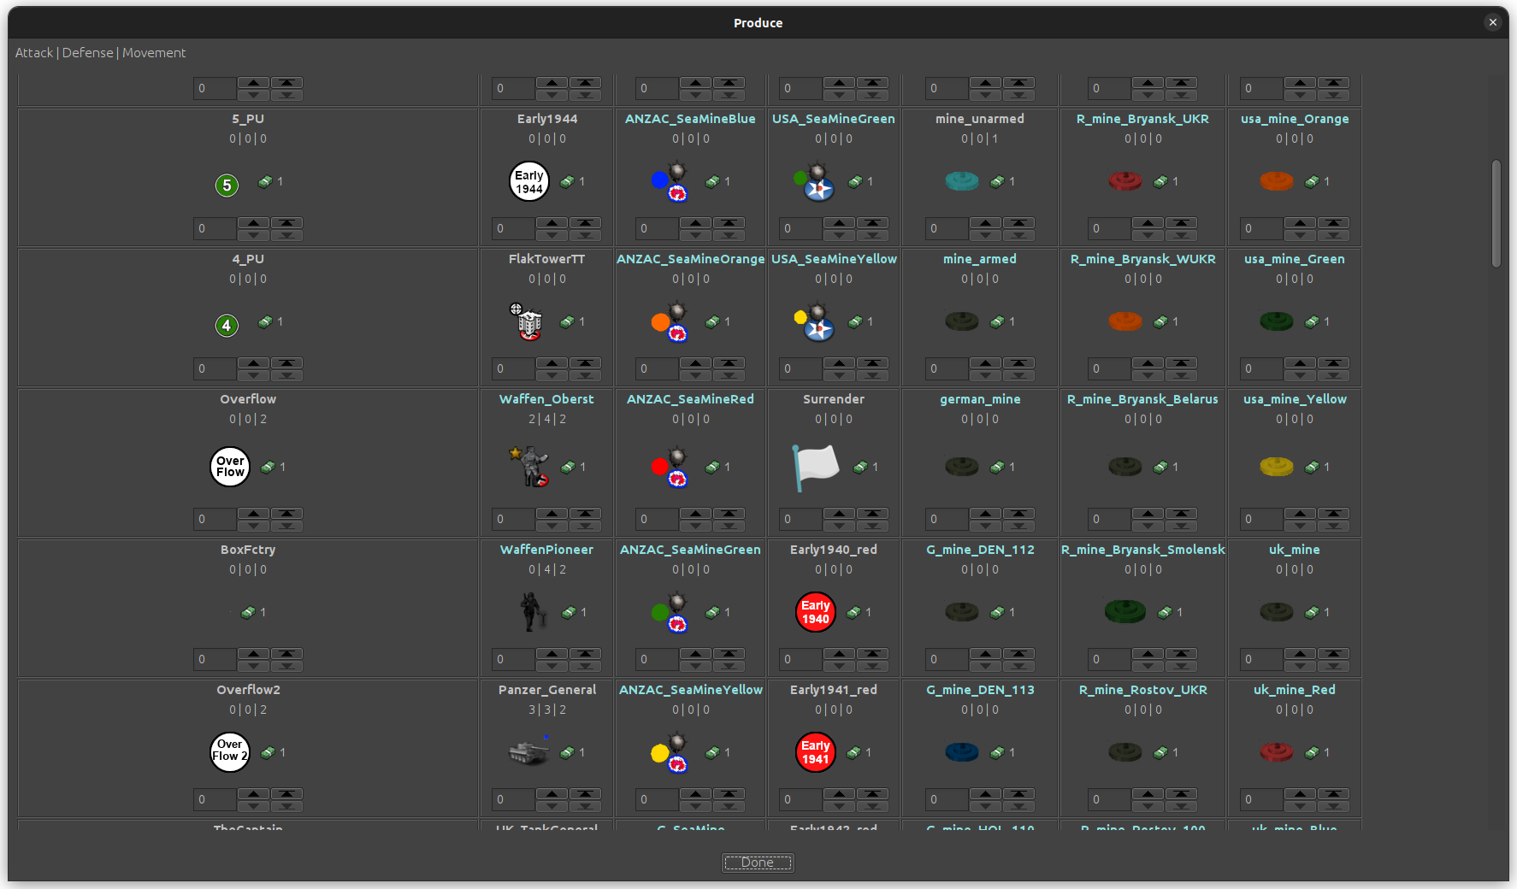Select the usa_mine_Orange disc icon
1517x889 pixels.
[x=1277, y=181]
